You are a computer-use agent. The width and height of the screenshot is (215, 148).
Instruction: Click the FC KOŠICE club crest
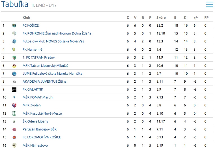[14, 25]
